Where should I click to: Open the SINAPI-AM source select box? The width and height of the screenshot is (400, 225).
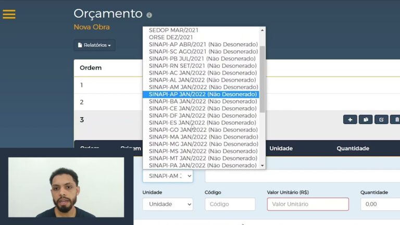[168, 176]
